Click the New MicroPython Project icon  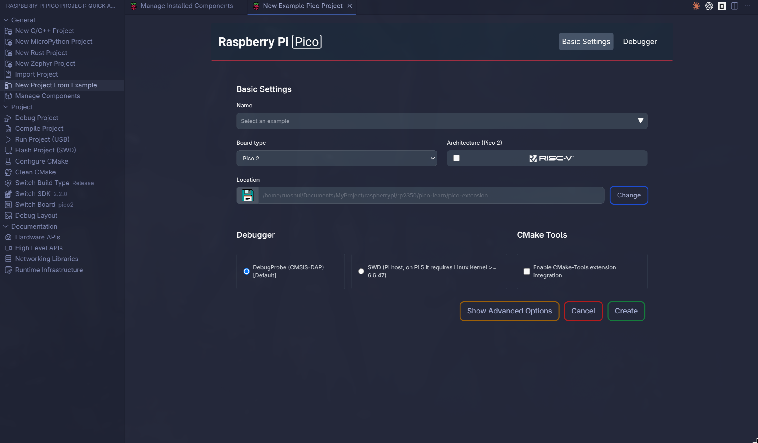[8, 42]
